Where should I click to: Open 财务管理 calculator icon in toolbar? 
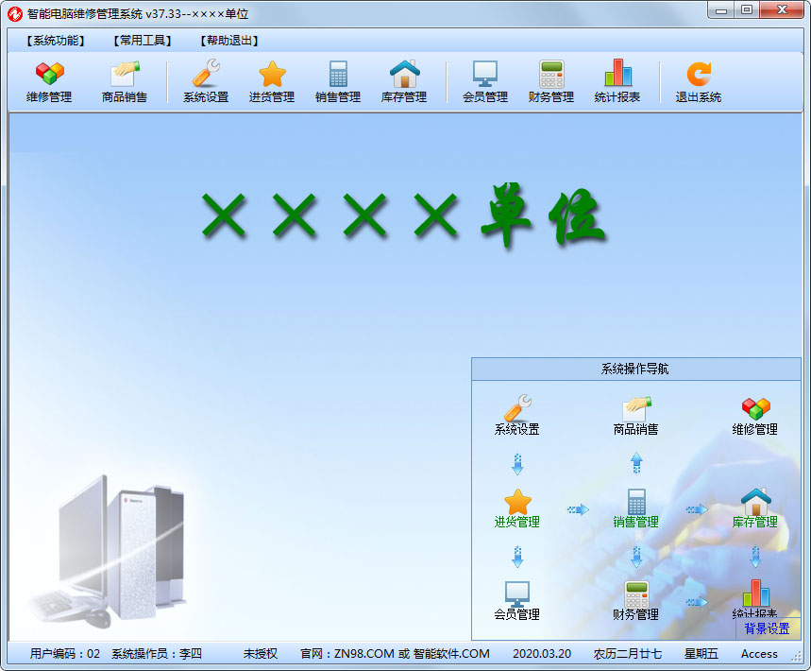pos(551,82)
